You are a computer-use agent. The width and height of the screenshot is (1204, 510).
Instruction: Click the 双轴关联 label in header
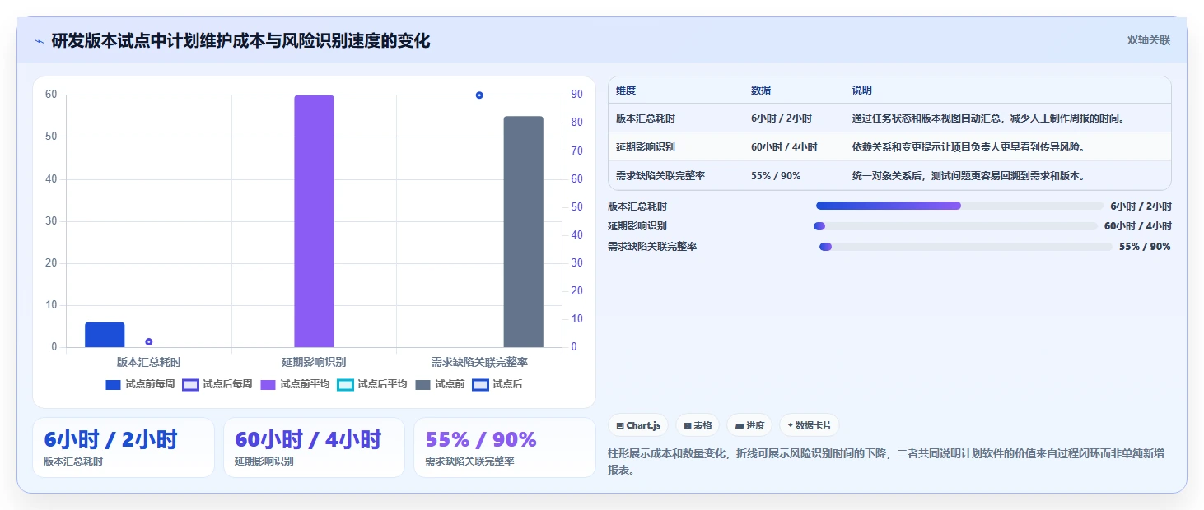pyautogui.click(x=1148, y=40)
